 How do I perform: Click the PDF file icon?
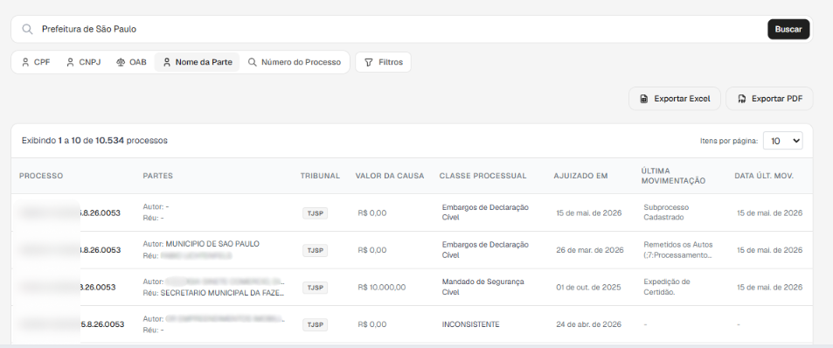click(x=741, y=99)
